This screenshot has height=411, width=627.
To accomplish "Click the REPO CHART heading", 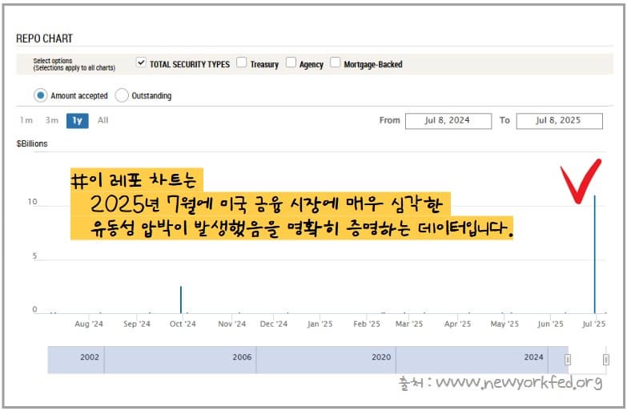I will point(44,38).
